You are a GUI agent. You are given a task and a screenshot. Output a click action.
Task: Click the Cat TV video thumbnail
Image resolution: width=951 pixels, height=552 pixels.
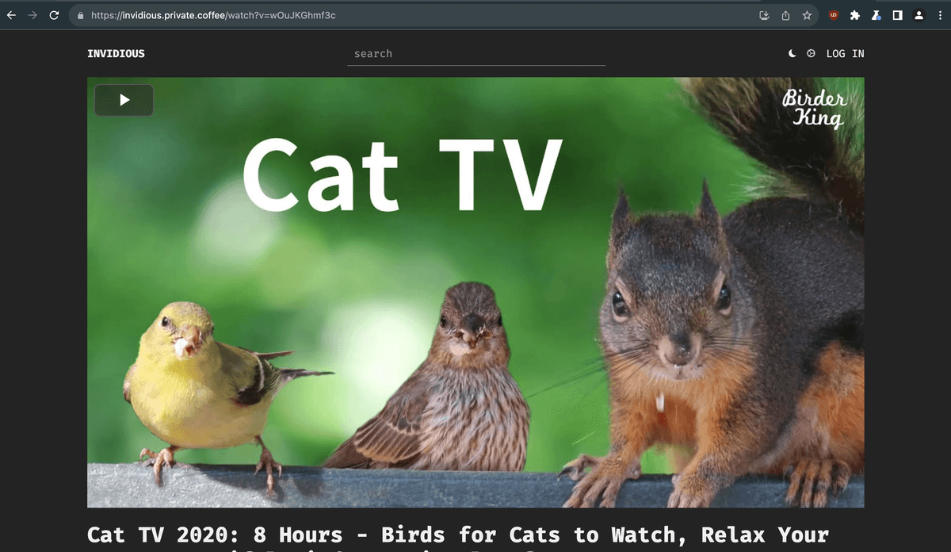[x=475, y=292]
